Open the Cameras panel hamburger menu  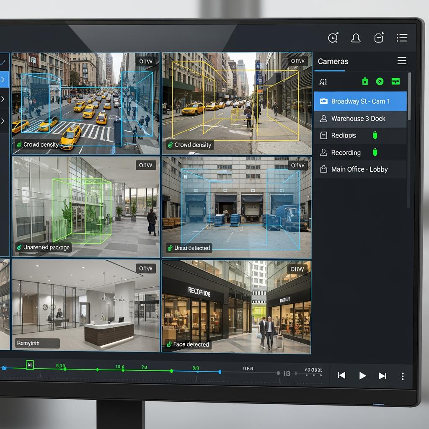(402, 61)
